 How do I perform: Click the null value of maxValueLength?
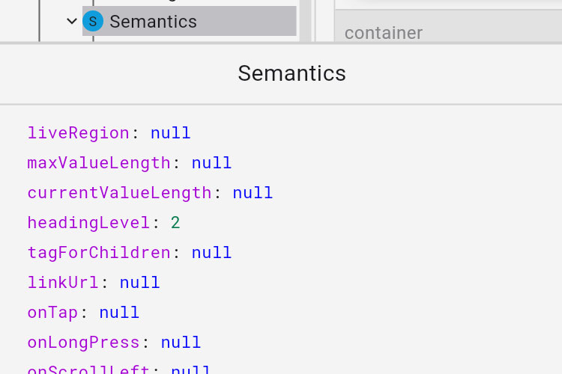[x=211, y=163]
